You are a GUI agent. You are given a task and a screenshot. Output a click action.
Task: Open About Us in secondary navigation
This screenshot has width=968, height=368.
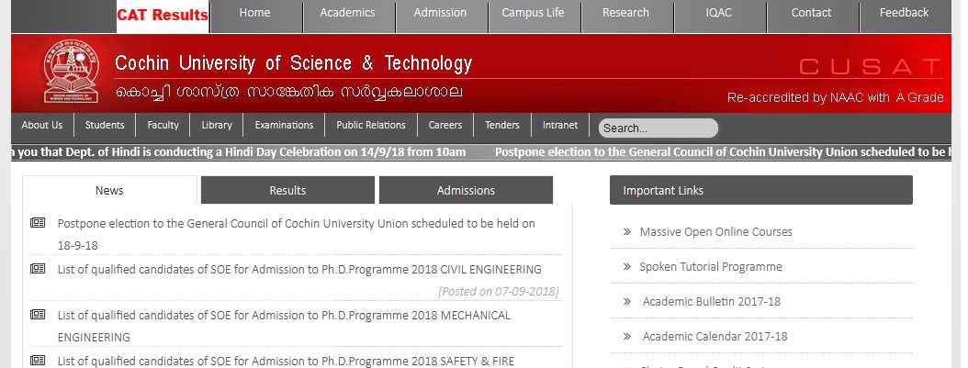click(42, 125)
